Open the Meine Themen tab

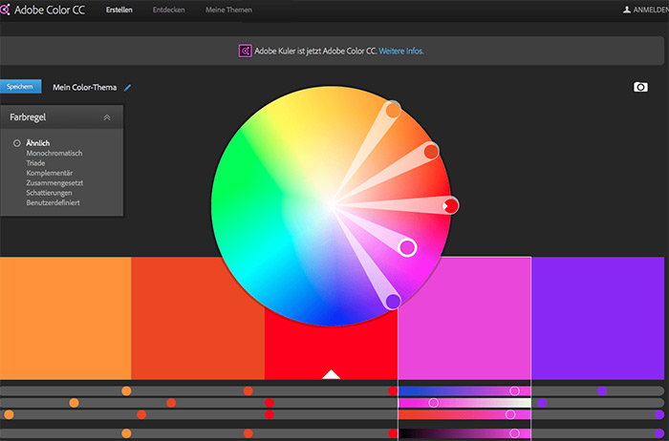[227, 10]
